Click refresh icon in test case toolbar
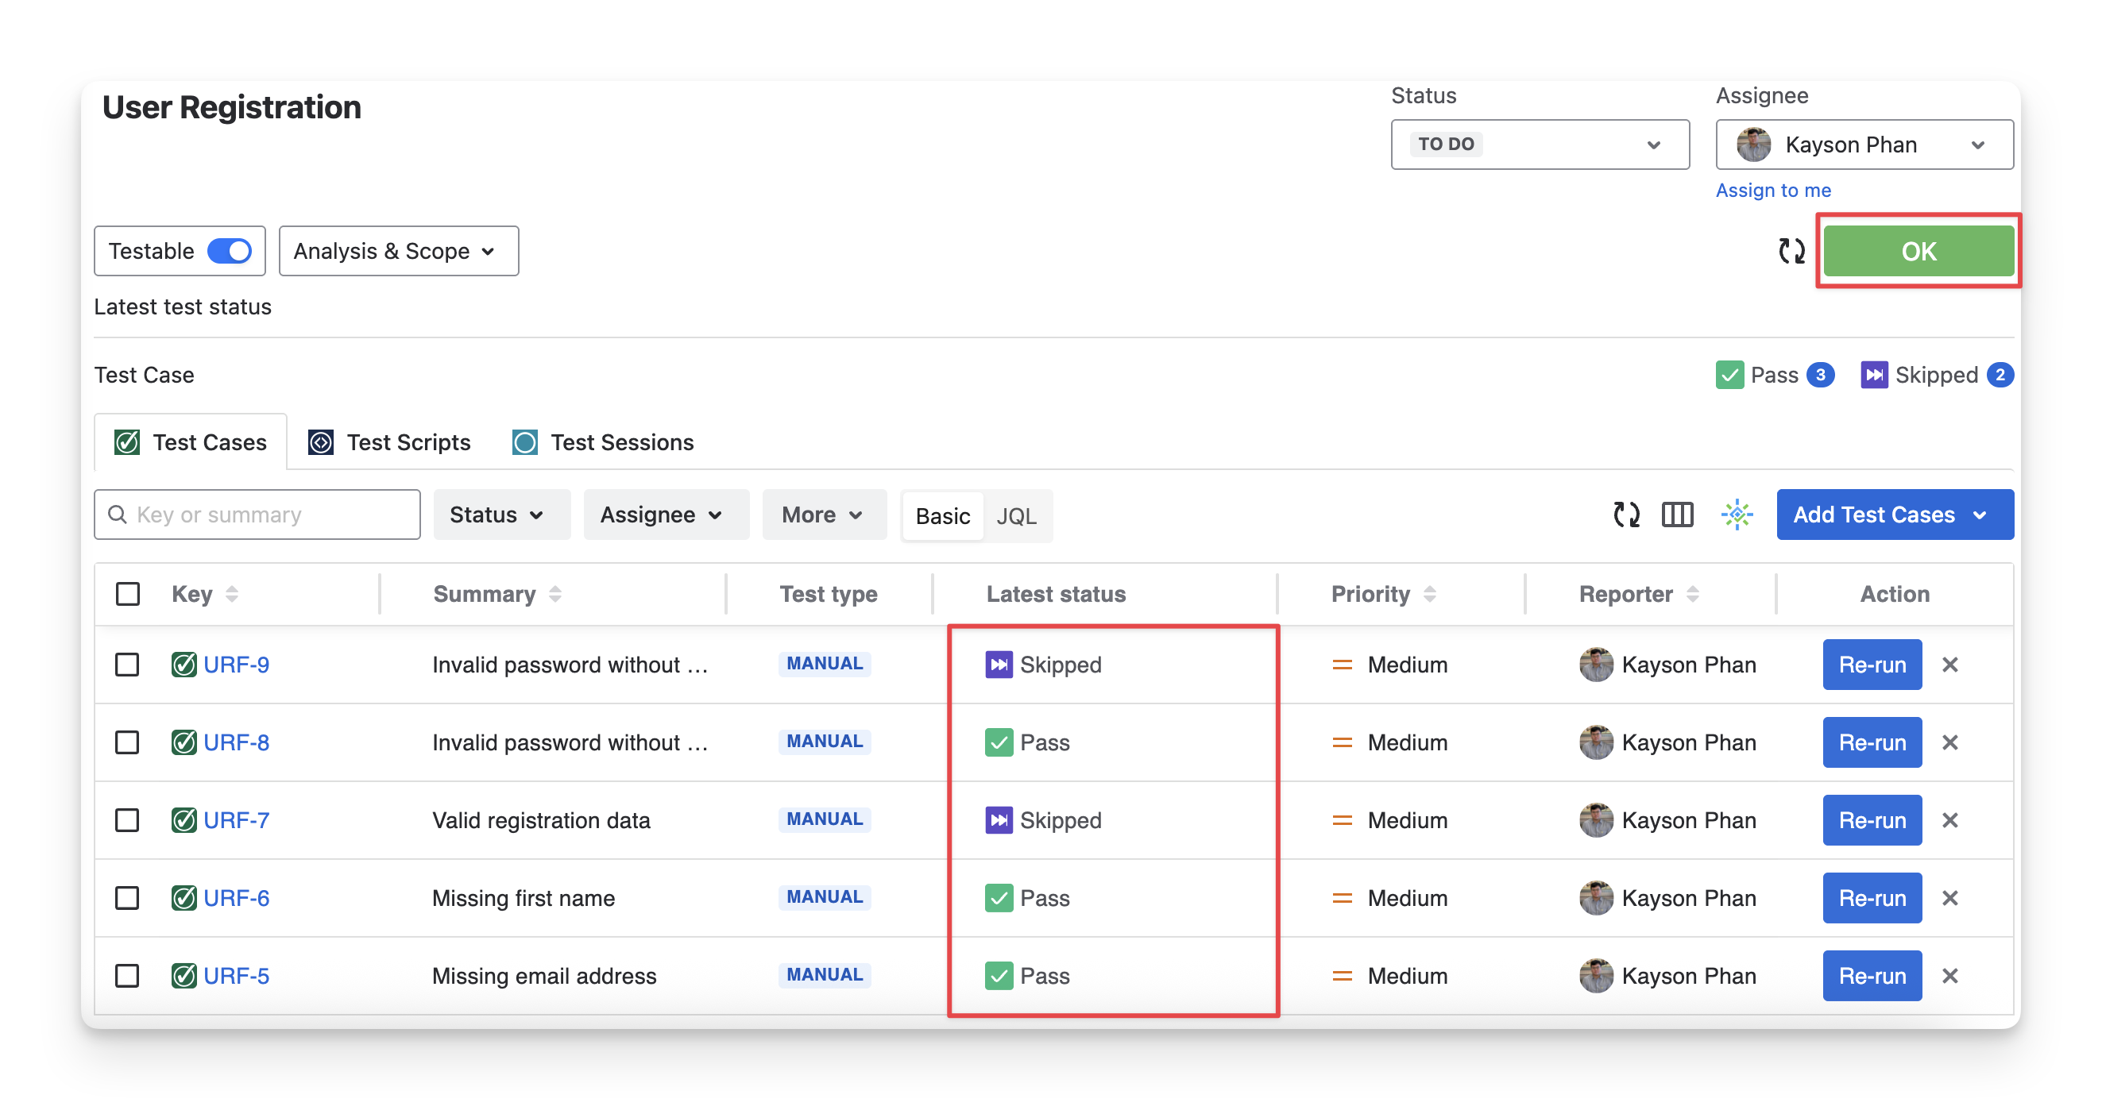This screenshot has width=2102, height=1110. coord(1626,515)
